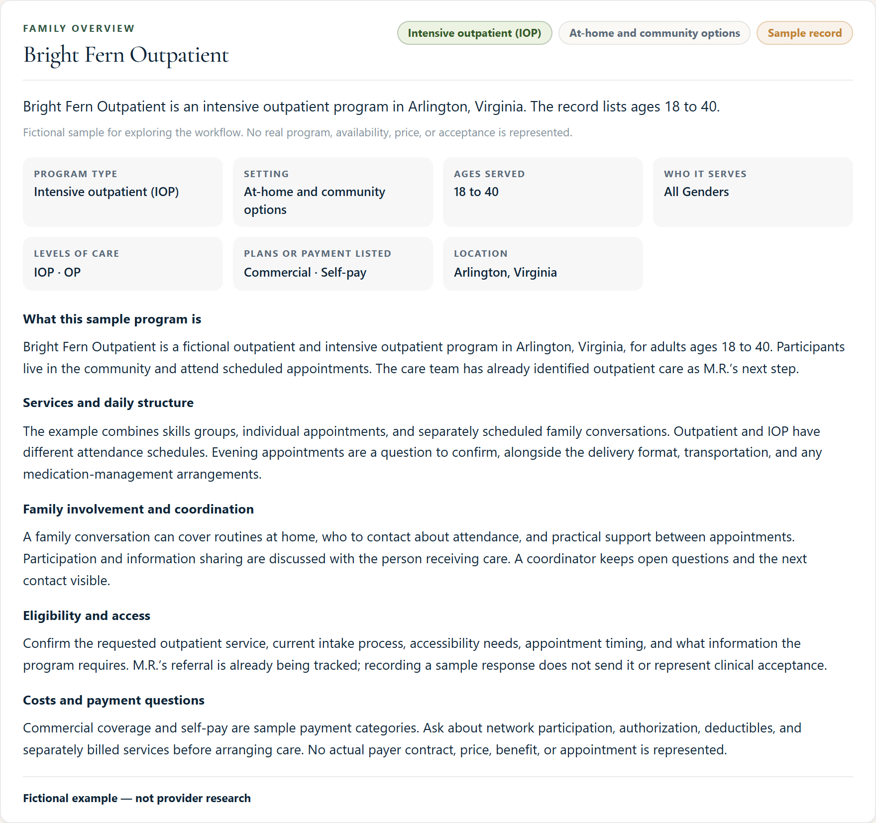Click the Fictional example footer note
This screenshot has height=823, width=876.
pos(137,798)
